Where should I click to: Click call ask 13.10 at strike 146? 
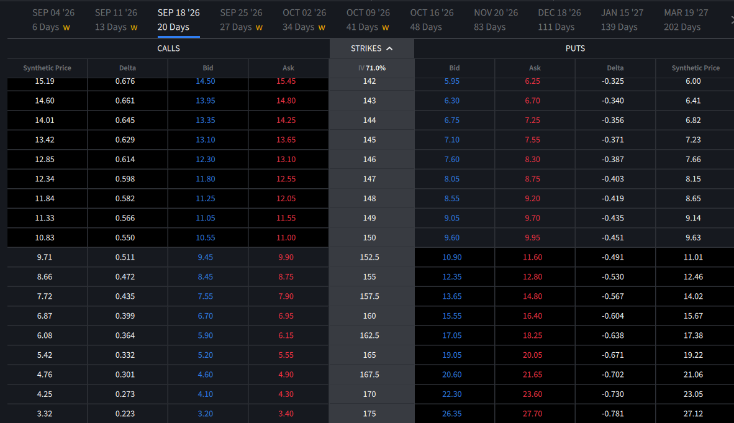[286, 160]
